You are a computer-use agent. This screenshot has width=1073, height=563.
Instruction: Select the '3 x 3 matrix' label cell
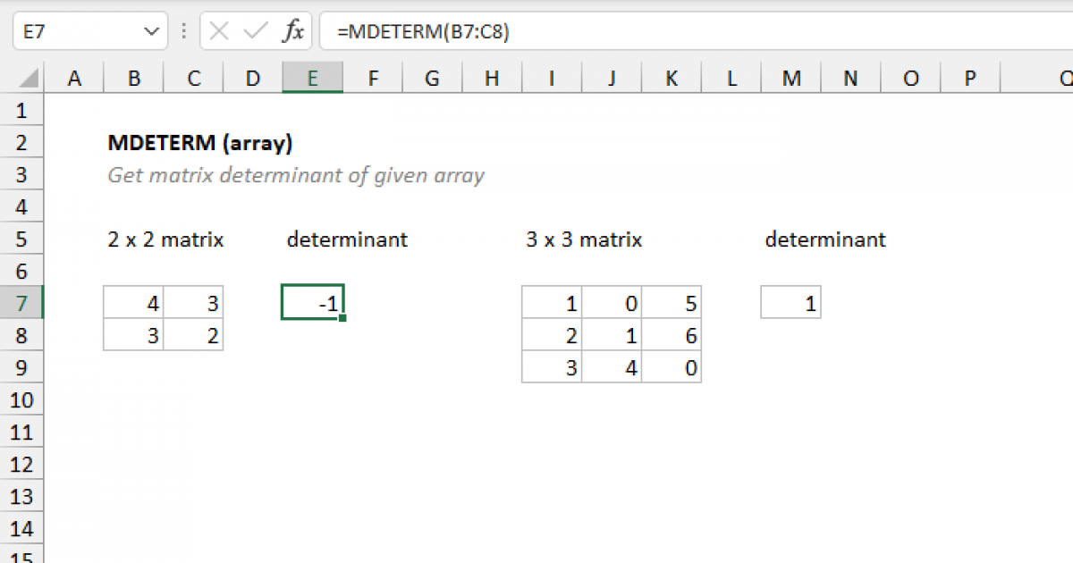[583, 239]
